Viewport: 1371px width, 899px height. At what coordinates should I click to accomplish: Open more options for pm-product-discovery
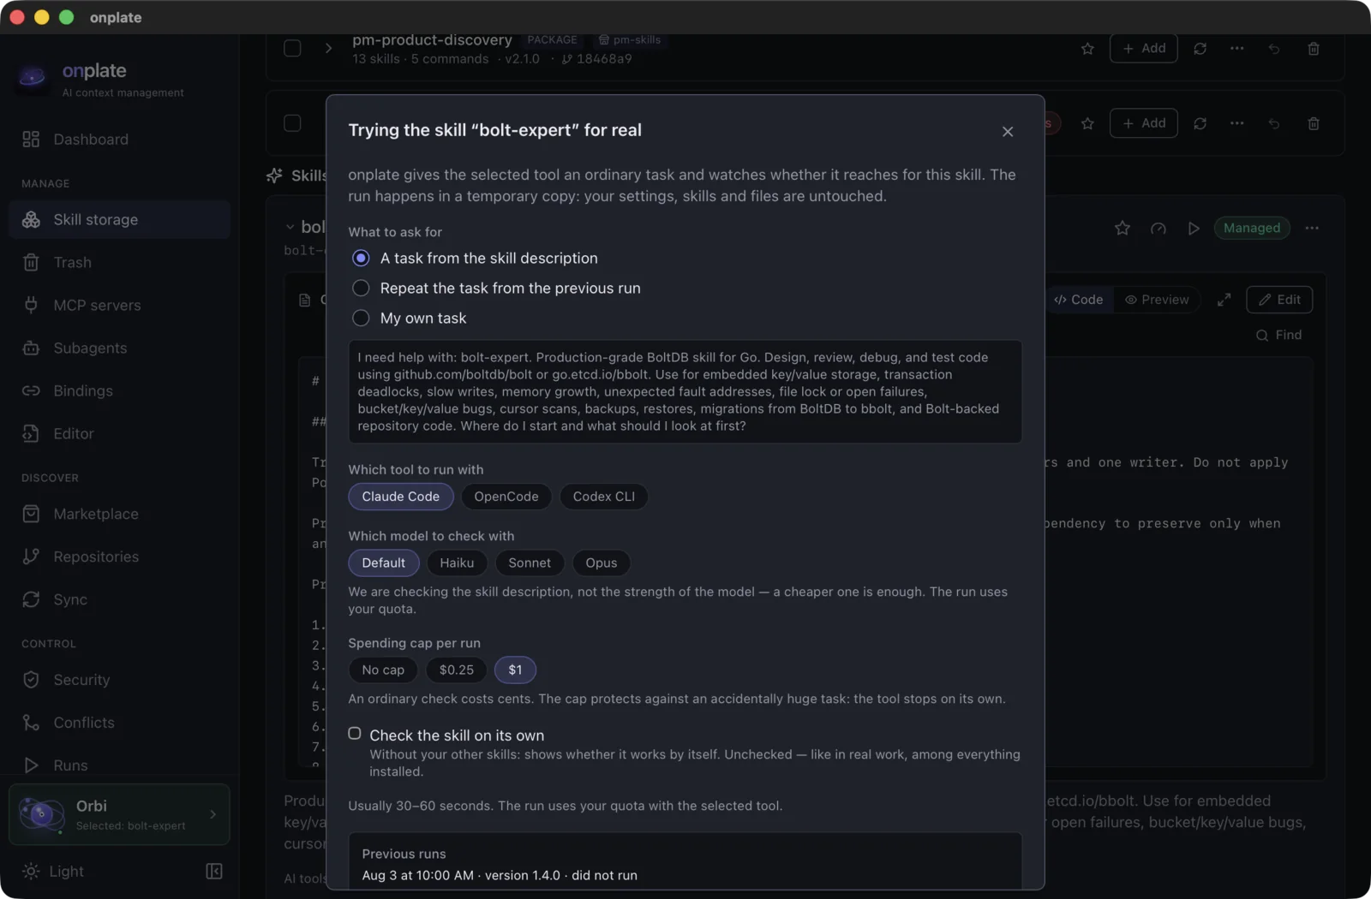pos(1236,49)
